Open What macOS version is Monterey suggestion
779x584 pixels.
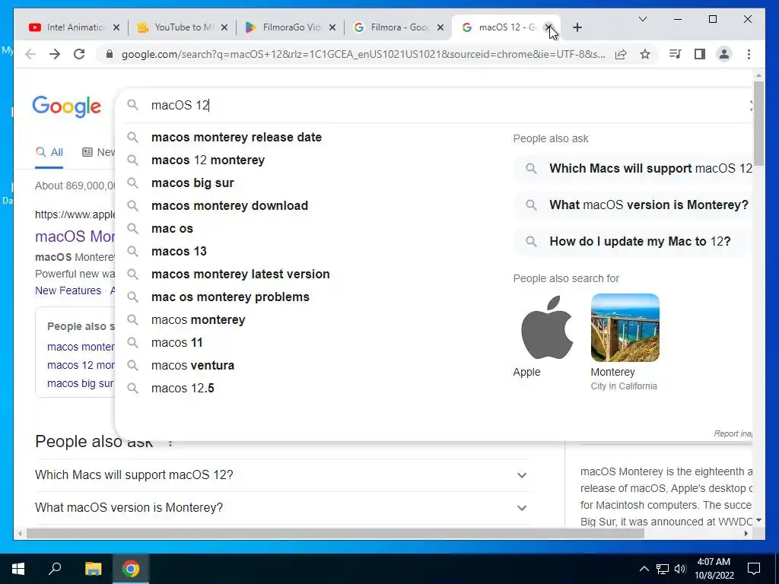coord(634,205)
